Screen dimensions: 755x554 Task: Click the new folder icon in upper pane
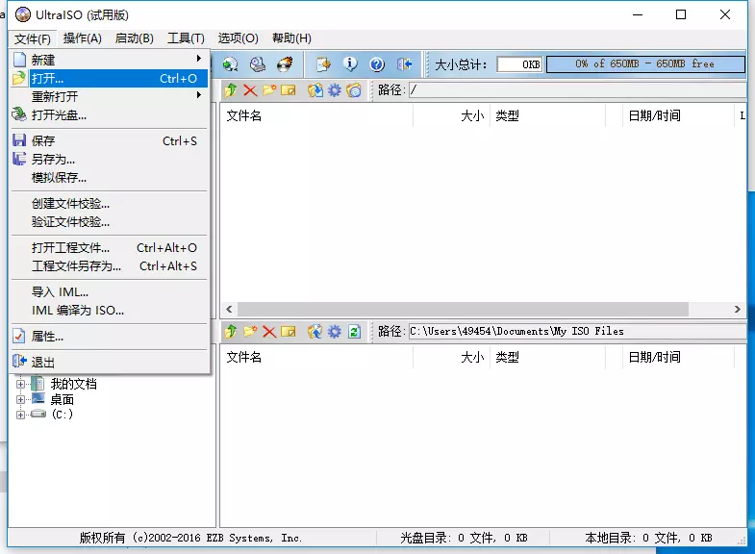coord(269,90)
